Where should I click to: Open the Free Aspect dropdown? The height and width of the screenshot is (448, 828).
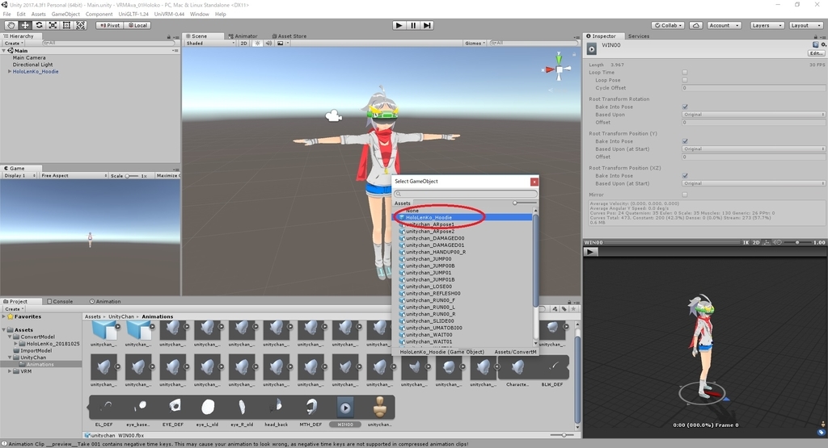point(74,175)
